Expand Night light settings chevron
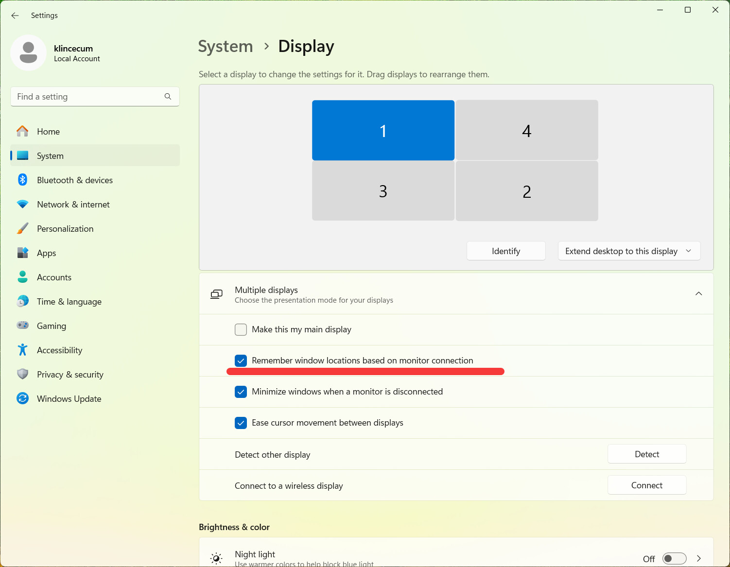This screenshot has height=567, width=730. [699, 559]
